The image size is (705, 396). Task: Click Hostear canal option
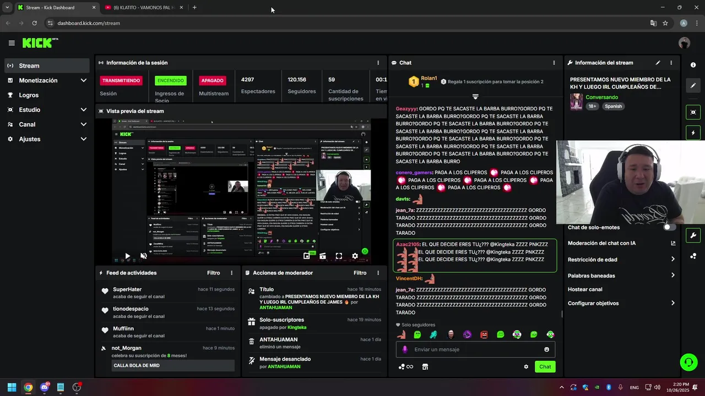[x=585, y=289]
